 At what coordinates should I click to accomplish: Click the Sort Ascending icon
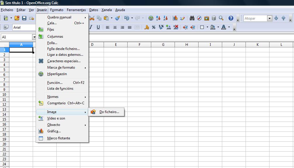tap(158, 18)
